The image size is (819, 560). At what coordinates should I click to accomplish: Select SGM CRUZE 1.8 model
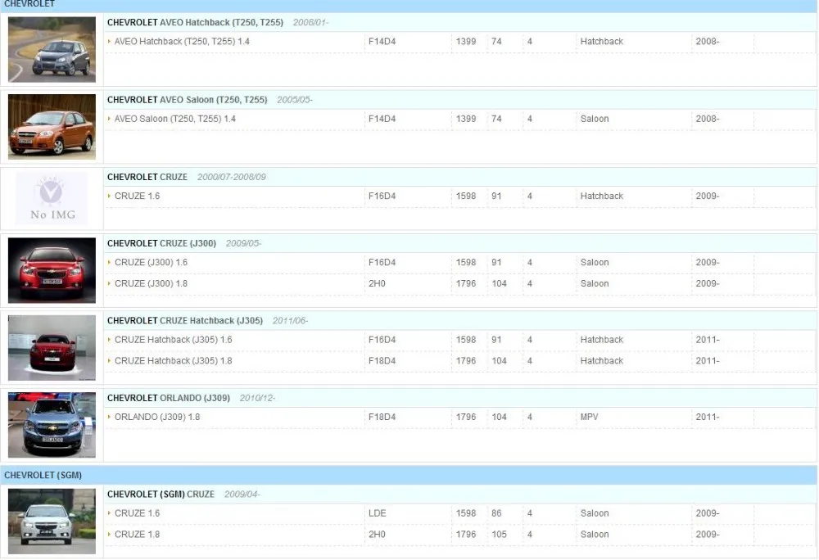point(137,535)
